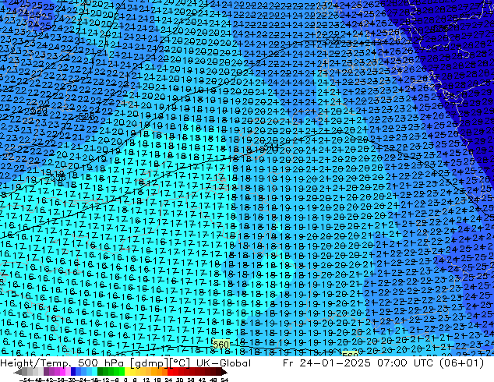This screenshot has width=494, height=382.
Task: Click the yellow-highlighted '560' contour label
Action: pos(221,344)
